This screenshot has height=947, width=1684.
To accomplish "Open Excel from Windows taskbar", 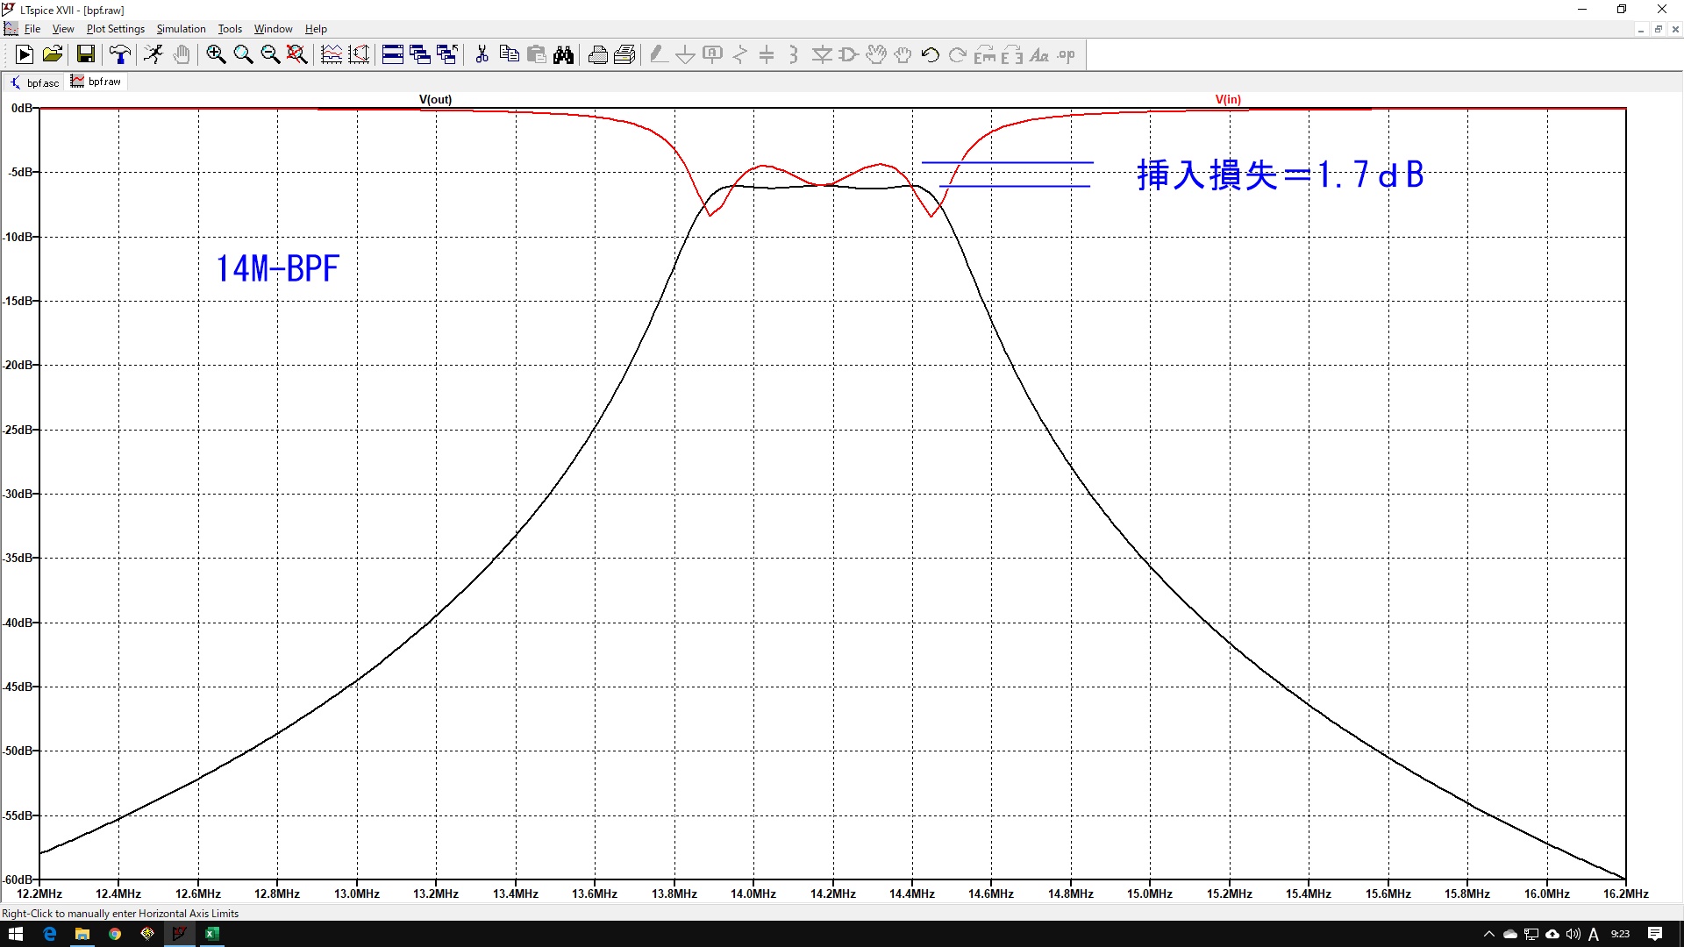I will click(x=211, y=934).
